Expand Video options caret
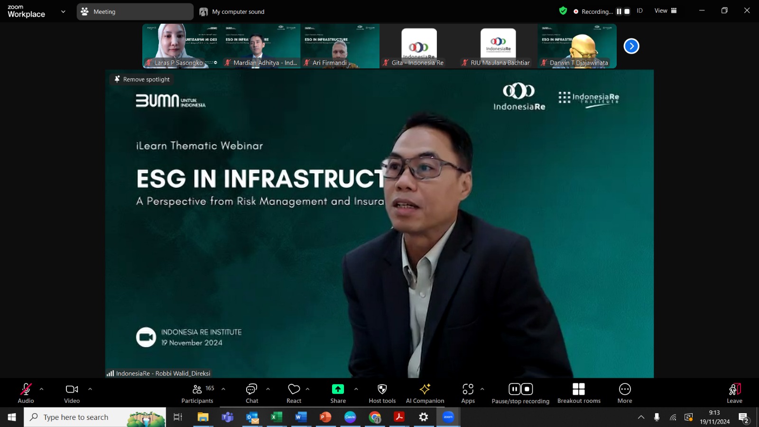Screen dimensions: 759x427 90,389
